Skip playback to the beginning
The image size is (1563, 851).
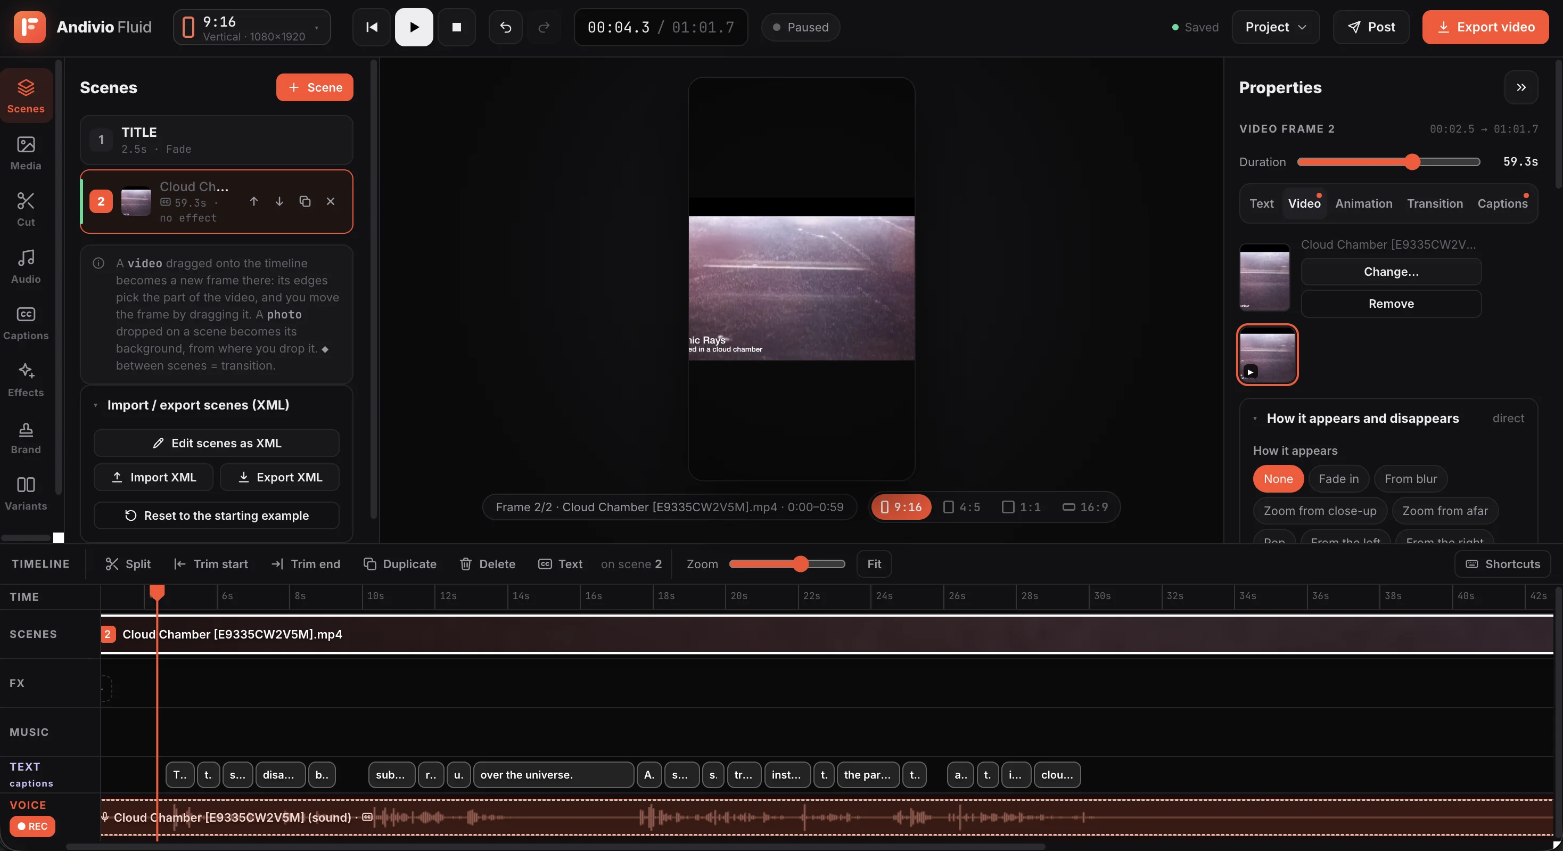[372, 27]
